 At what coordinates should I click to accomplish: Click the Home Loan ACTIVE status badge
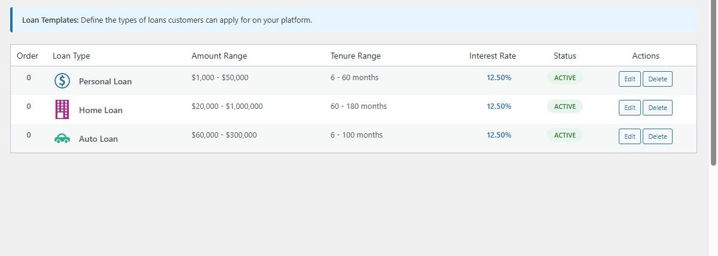coord(564,106)
